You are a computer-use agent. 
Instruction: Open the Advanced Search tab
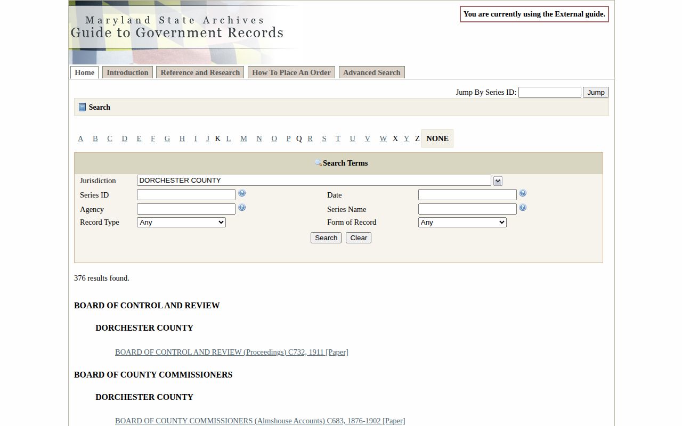click(x=372, y=72)
